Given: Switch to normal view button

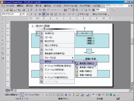Looking at the screenshot, I should click(x=7, y=90).
